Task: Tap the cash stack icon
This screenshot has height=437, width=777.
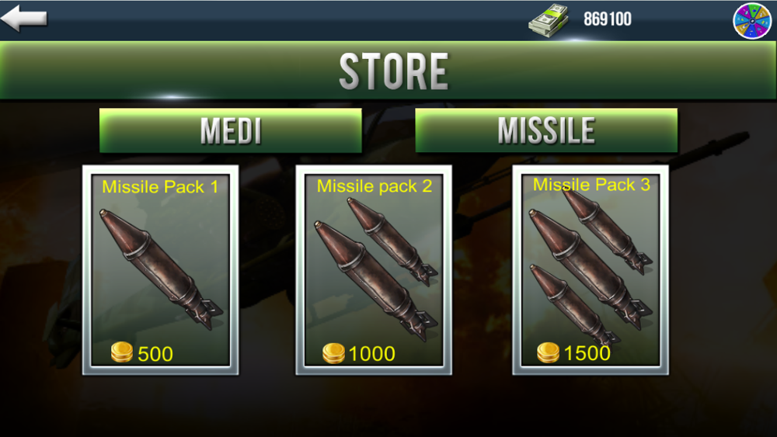Action: [x=549, y=20]
